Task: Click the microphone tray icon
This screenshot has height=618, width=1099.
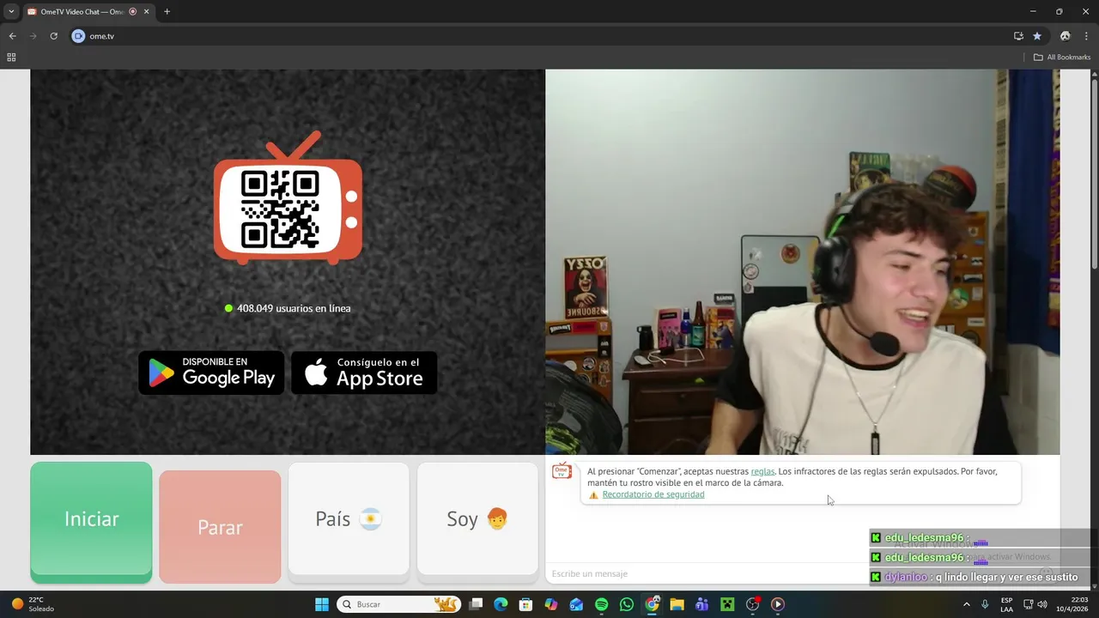Action: (985, 604)
